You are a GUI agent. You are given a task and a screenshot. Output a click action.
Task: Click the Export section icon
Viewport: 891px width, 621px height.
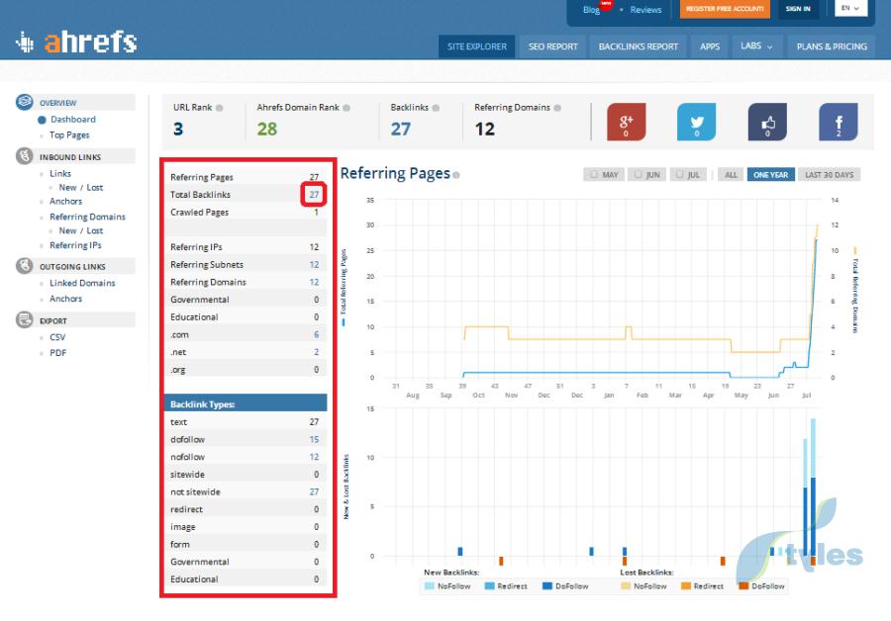[x=25, y=320]
